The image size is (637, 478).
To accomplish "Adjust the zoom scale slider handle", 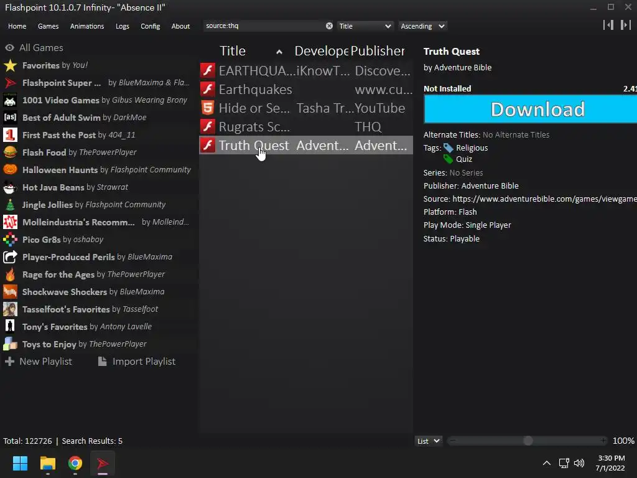I will coord(528,441).
